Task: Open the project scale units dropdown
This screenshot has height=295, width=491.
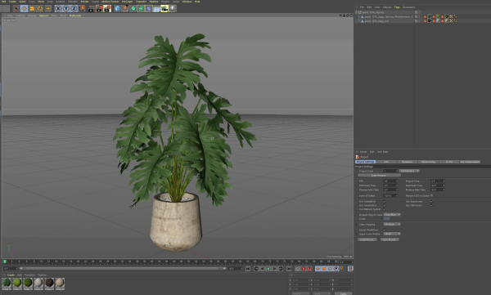Action: point(409,171)
